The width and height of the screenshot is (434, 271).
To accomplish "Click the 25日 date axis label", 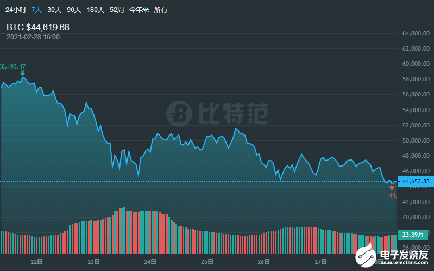I will [x=207, y=262].
